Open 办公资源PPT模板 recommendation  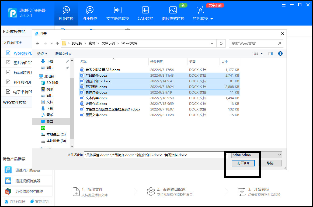[x=27, y=191]
